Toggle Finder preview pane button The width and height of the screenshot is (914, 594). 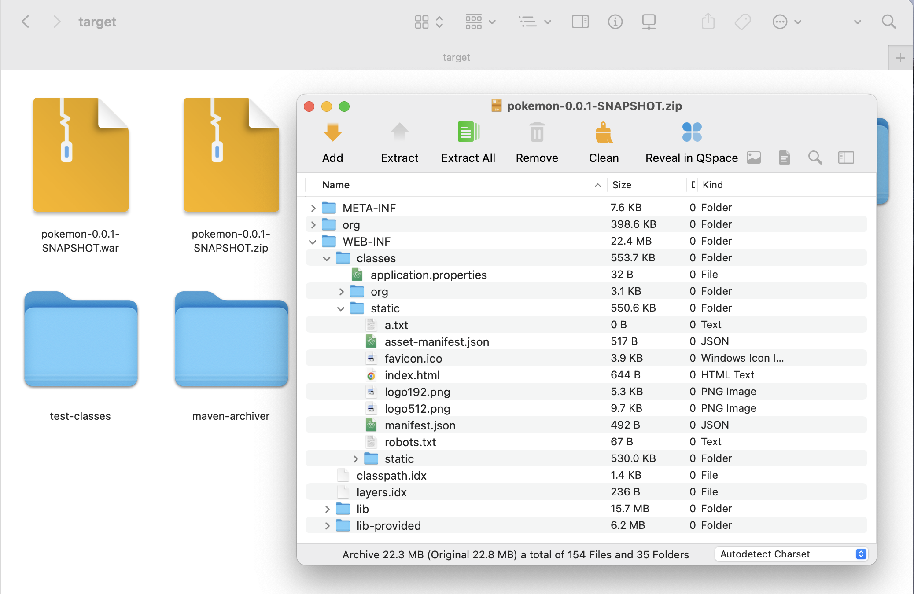(580, 22)
